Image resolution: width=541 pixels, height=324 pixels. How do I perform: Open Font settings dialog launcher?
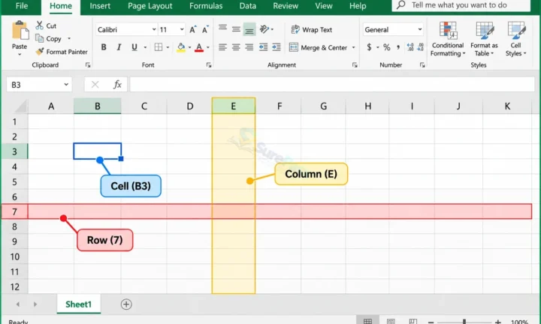pos(209,65)
